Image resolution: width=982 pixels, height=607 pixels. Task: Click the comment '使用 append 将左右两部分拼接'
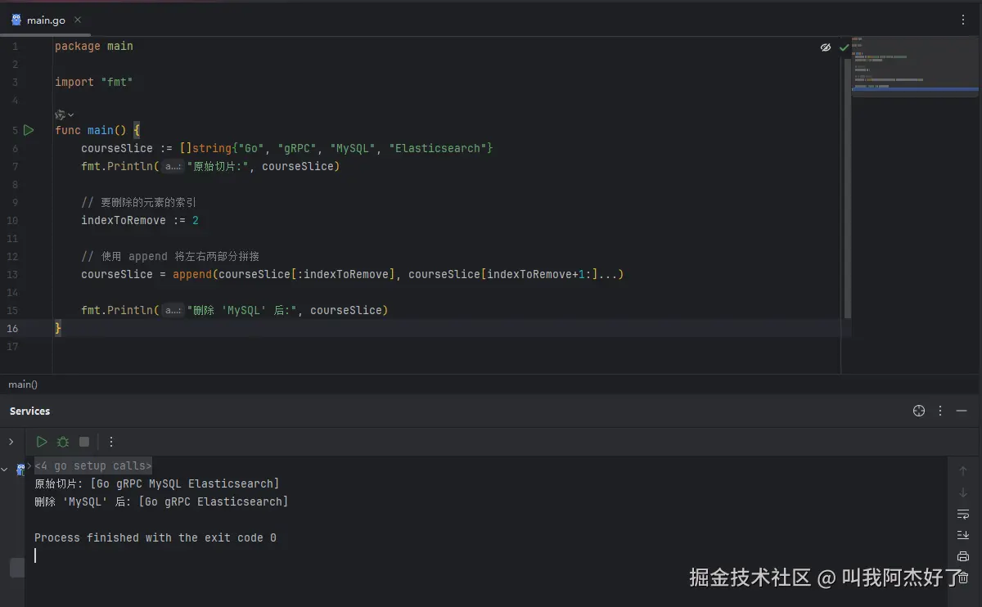170,256
